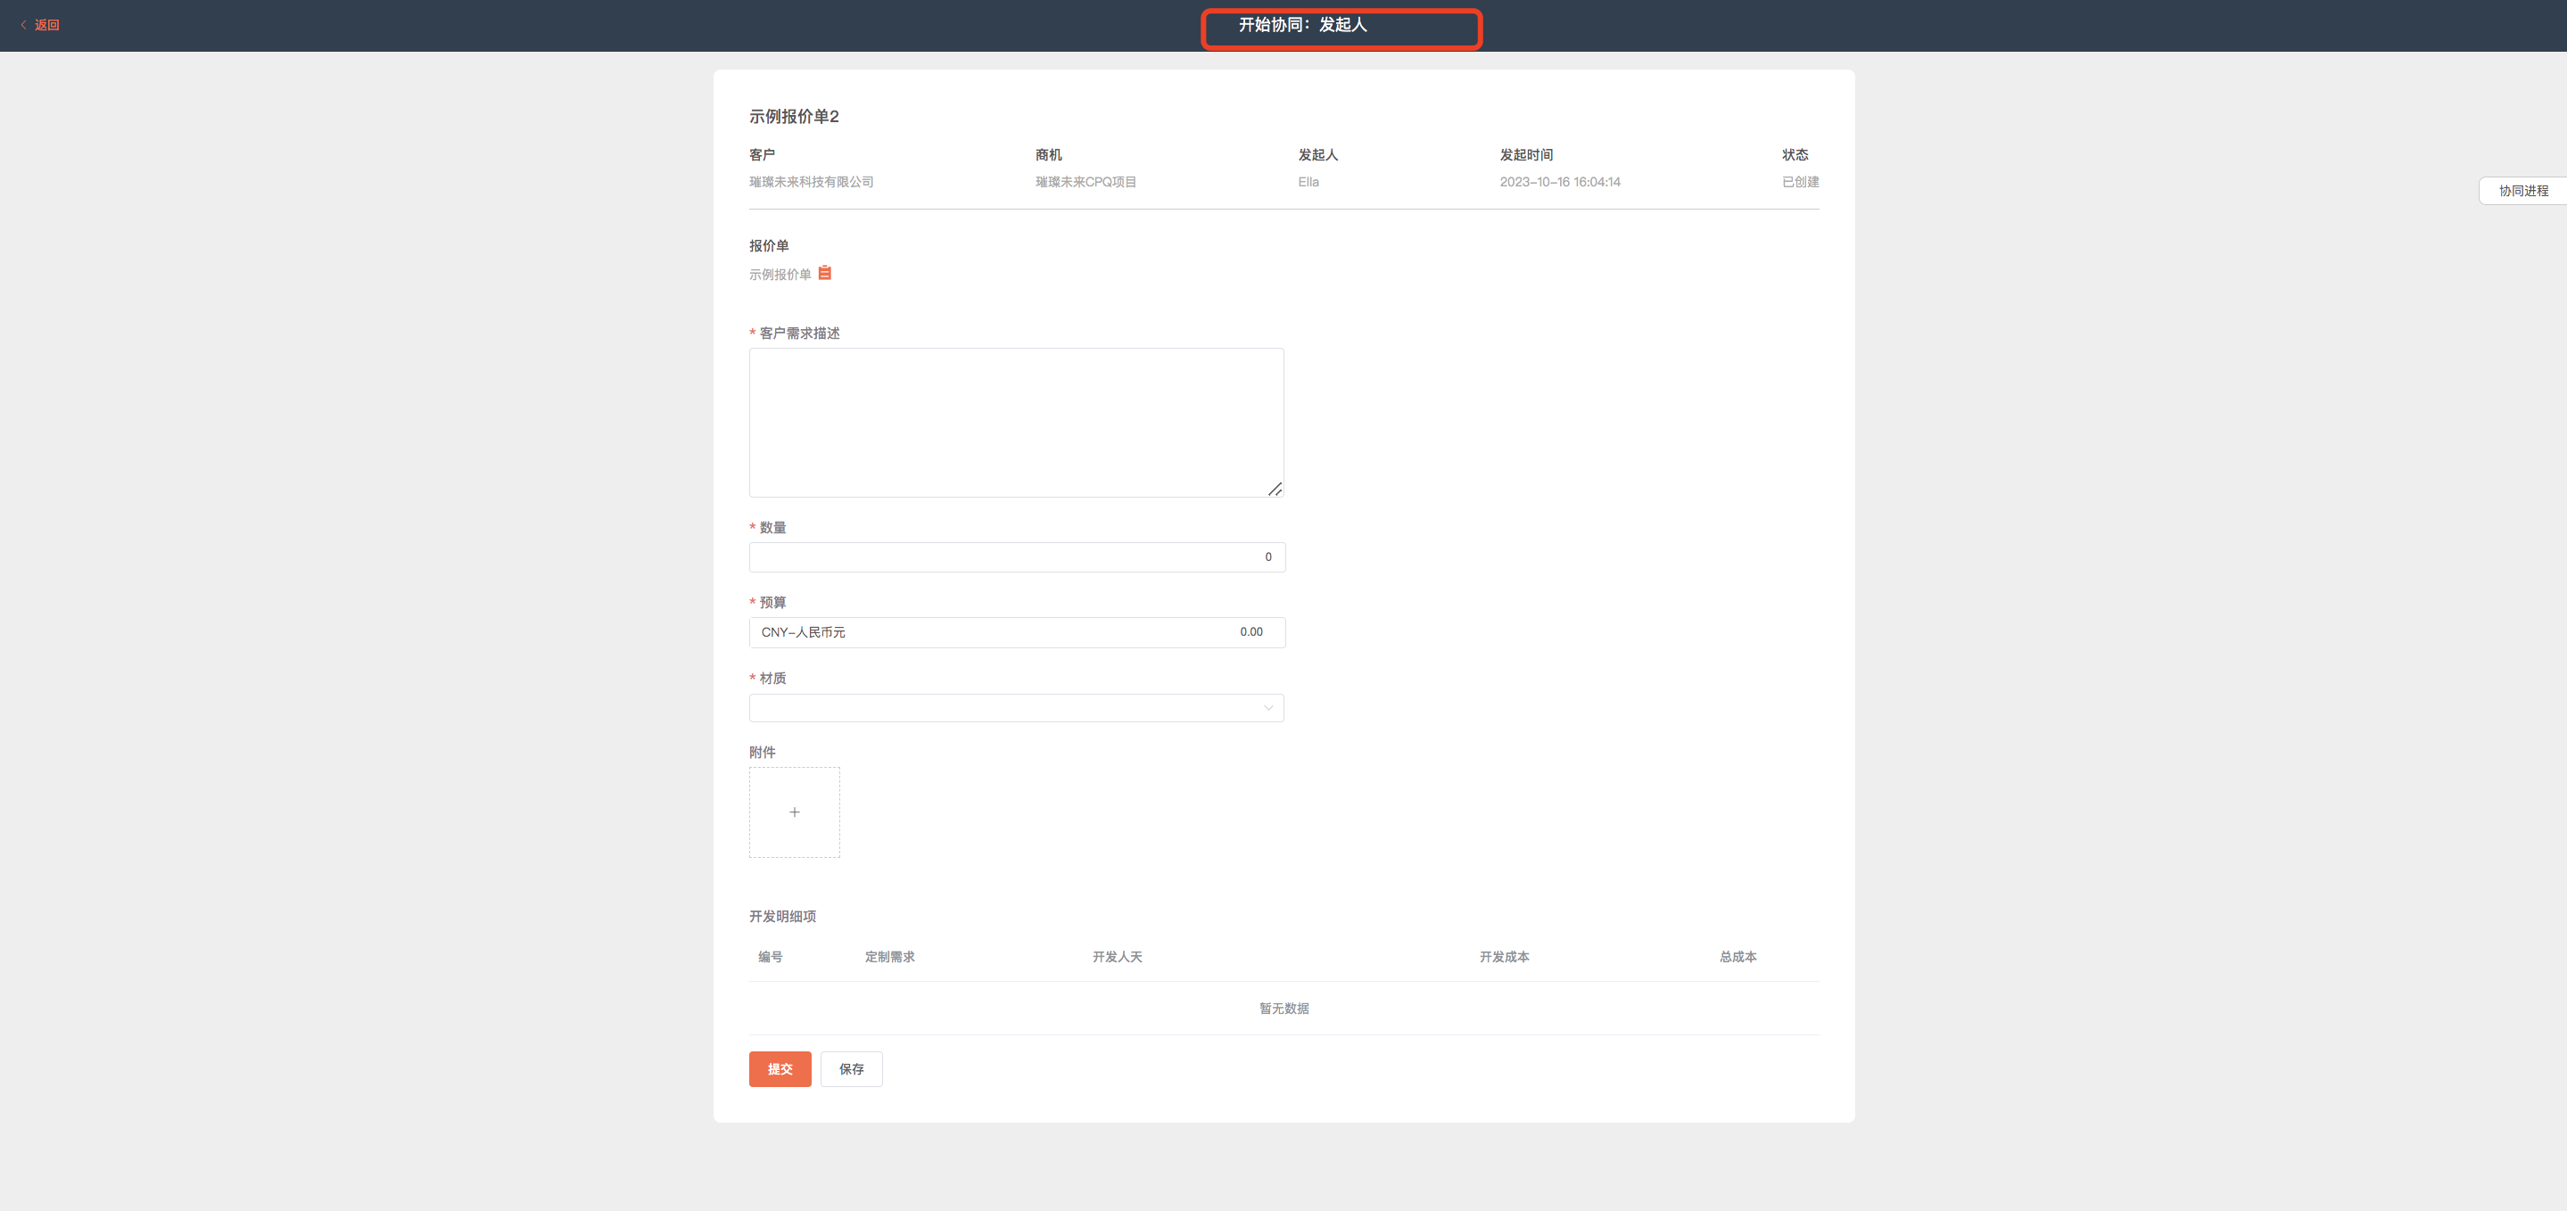Open the CNY-人民币元 currency selector
This screenshot has width=2567, height=1211.
803,632
